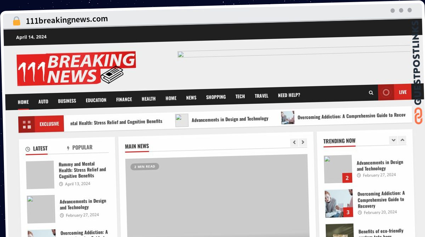Open the Auto menu item

(x=43, y=102)
